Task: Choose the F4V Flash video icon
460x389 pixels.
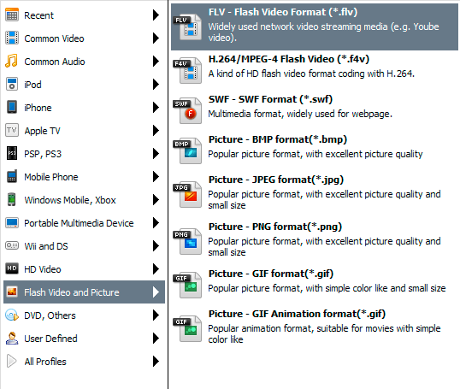Action: (187, 70)
